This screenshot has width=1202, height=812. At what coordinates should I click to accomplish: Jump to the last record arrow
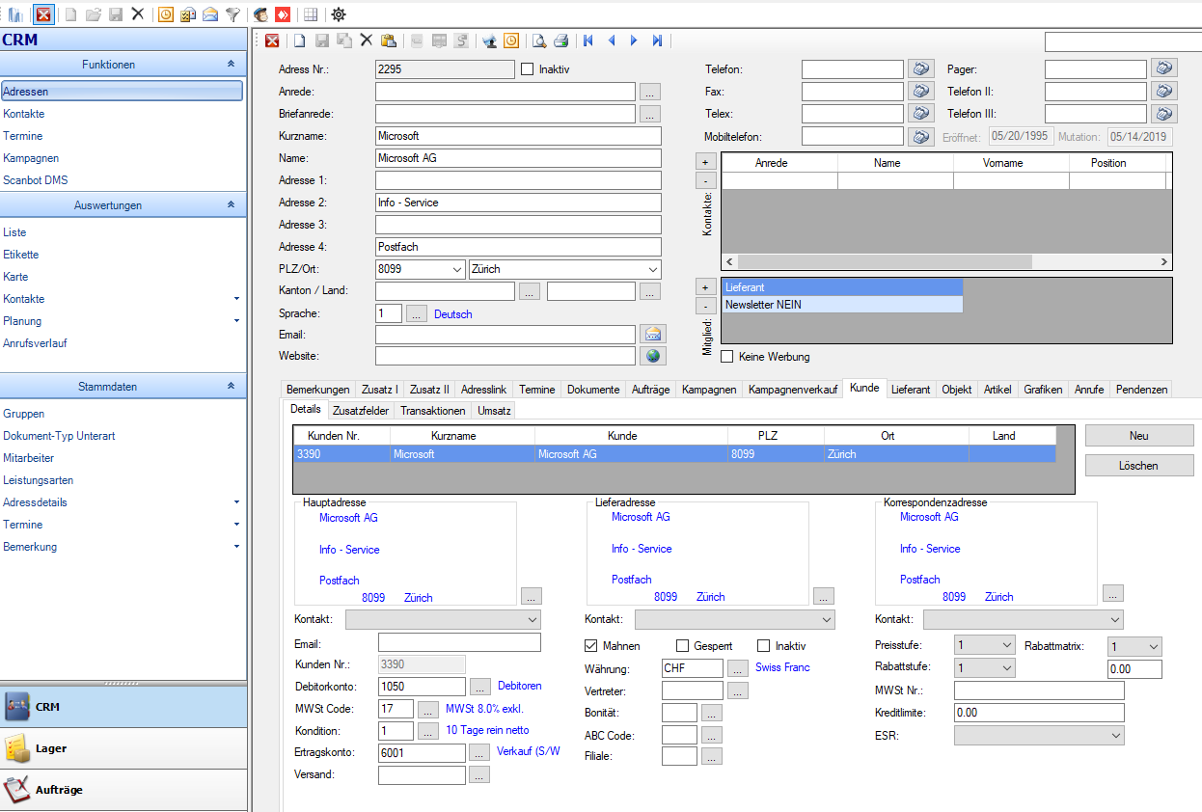[x=657, y=41]
